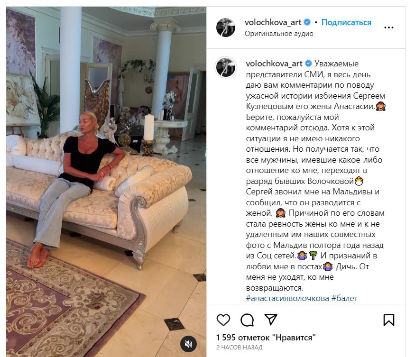Click verified badge next to header username
415x357 pixels.
click(307, 22)
